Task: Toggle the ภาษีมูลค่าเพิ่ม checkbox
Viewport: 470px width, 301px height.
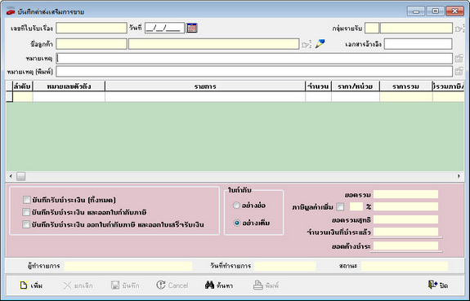Action: pyautogui.click(x=340, y=206)
